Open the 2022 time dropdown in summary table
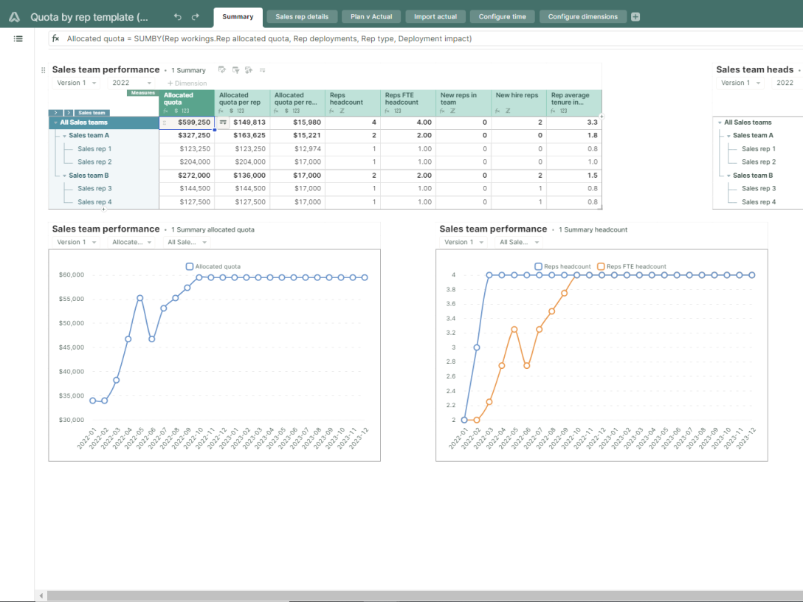803x602 pixels. pyautogui.click(x=132, y=83)
